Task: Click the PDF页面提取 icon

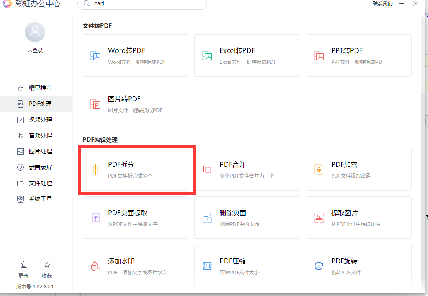Action: click(x=95, y=218)
